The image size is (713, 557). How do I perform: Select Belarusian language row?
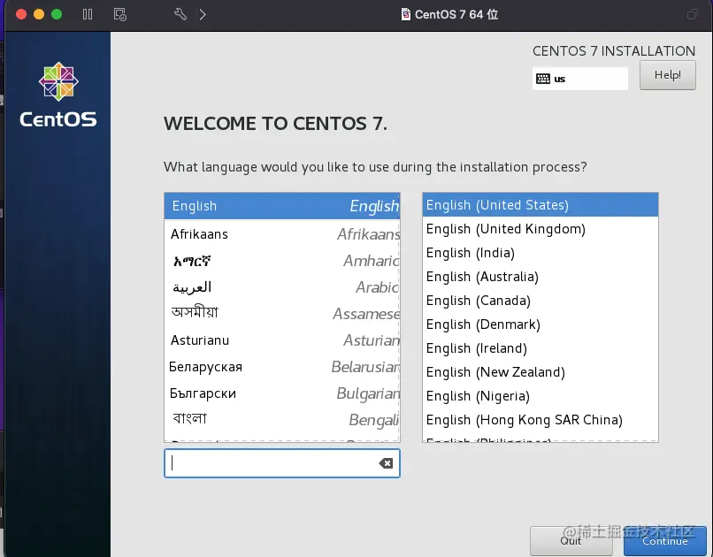click(282, 367)
